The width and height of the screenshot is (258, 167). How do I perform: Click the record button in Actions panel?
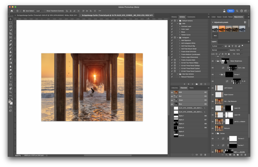189,84
